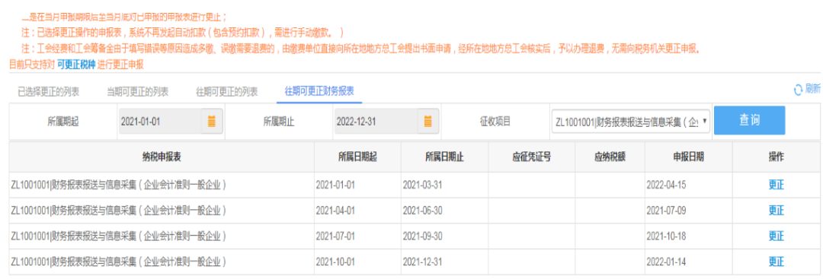Click 更正 for the 2021-10-01 period row
823x279 pixels.
click(x=776, y=262)
